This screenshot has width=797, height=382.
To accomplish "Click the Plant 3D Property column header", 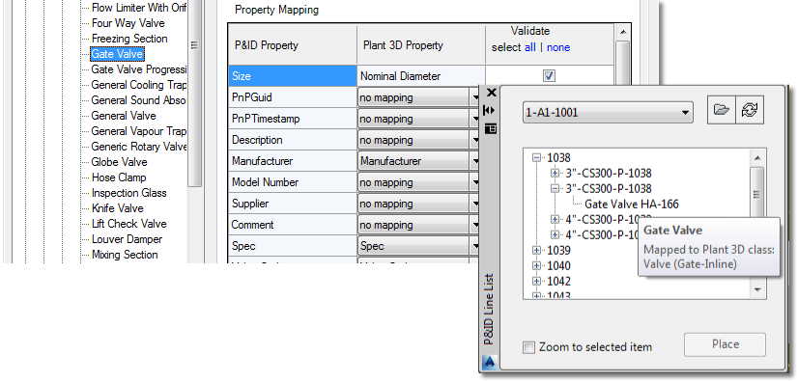I will [x=421, y=45].
